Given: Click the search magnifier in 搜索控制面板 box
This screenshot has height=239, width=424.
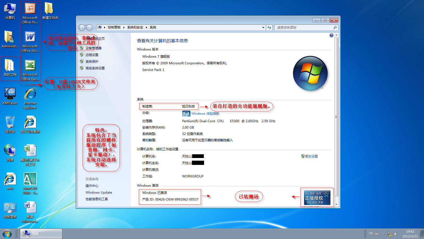Looking at the screenshot, I should point(335,28).
